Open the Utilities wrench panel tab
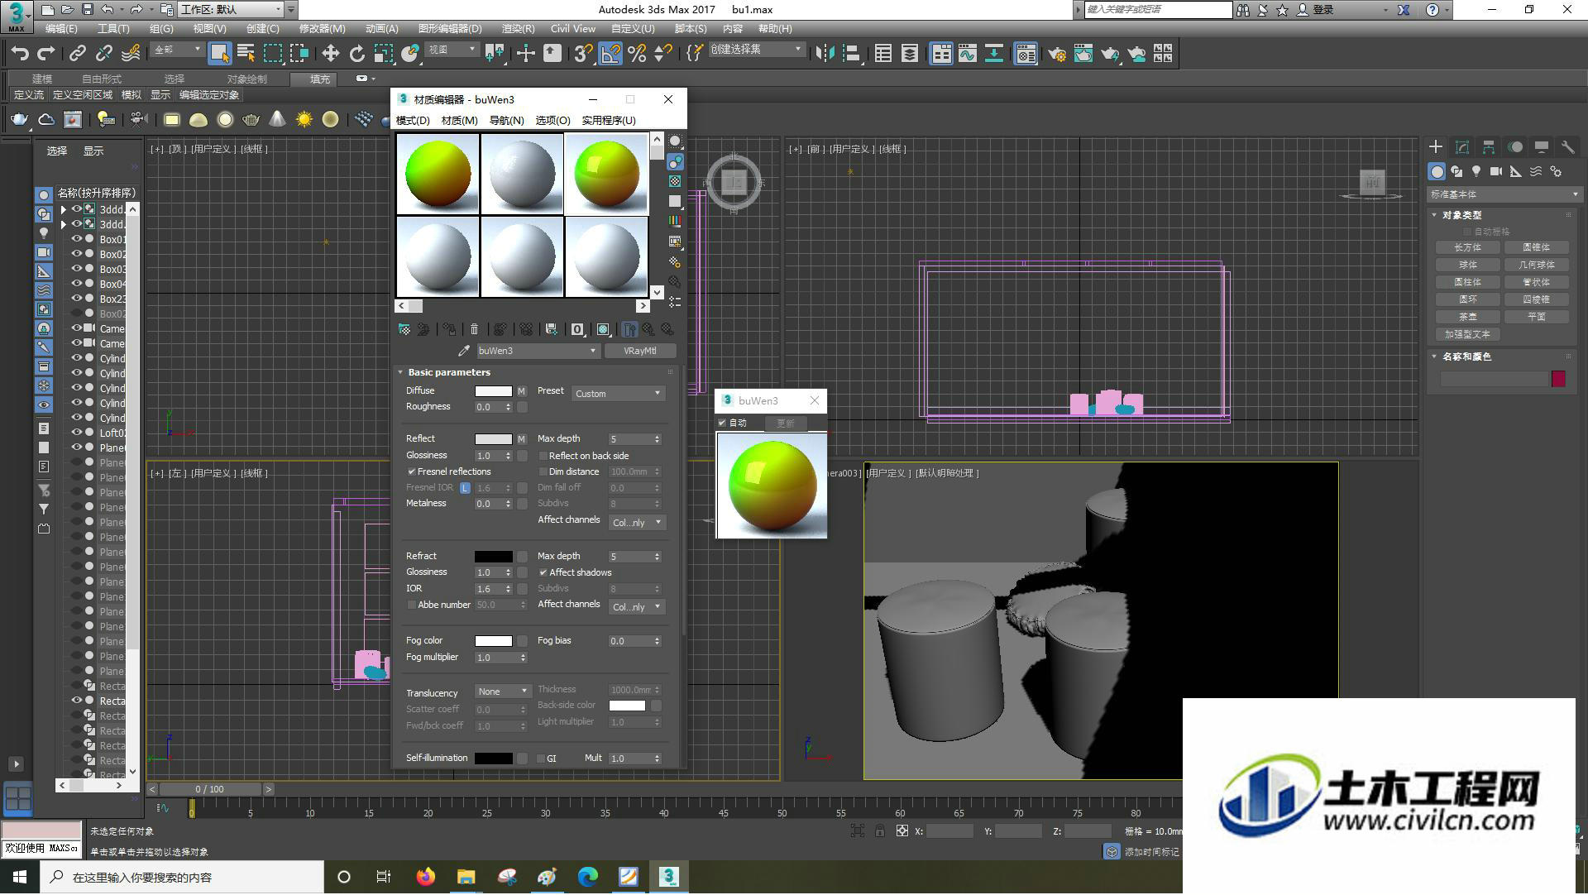Viewport: 1588px width, 895px height. tap(1567, 146)
